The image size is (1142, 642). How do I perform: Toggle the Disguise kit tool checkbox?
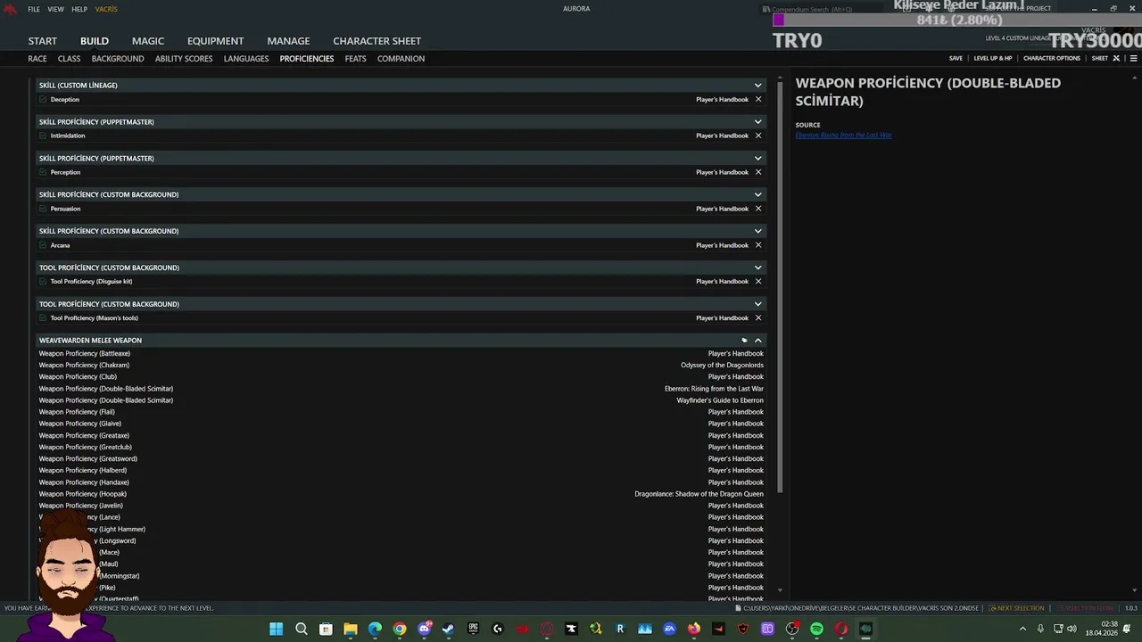coord(43,281)
